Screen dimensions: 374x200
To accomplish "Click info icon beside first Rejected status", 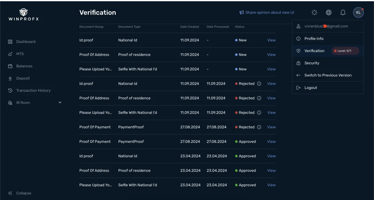I will click(x=259, y=84).
